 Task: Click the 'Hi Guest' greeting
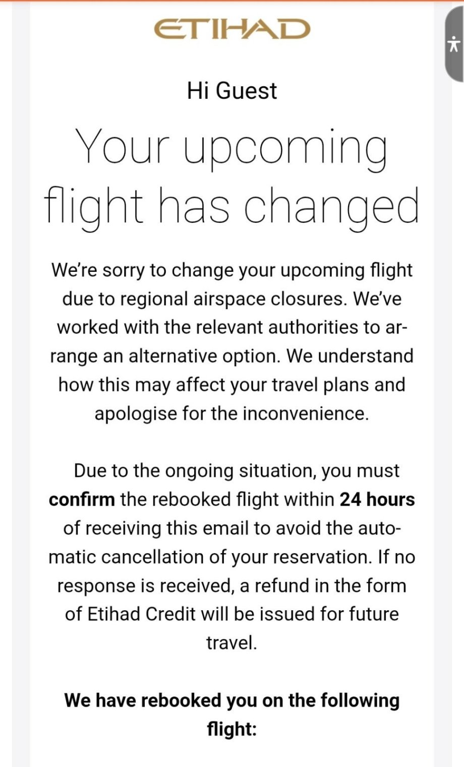pyautogui.click(x=231, y=91)
